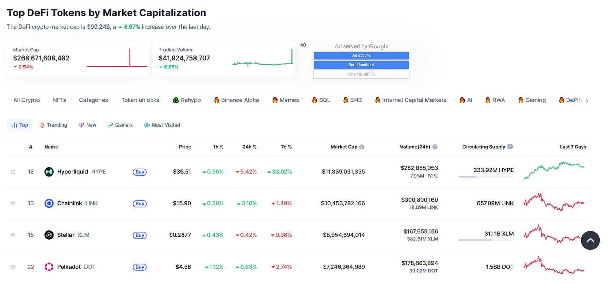Click the Send feedback ad button

click(x=361, y=65)
